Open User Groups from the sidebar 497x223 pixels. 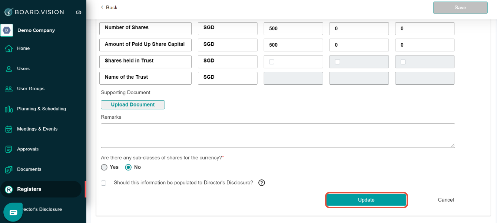point(32,88)
